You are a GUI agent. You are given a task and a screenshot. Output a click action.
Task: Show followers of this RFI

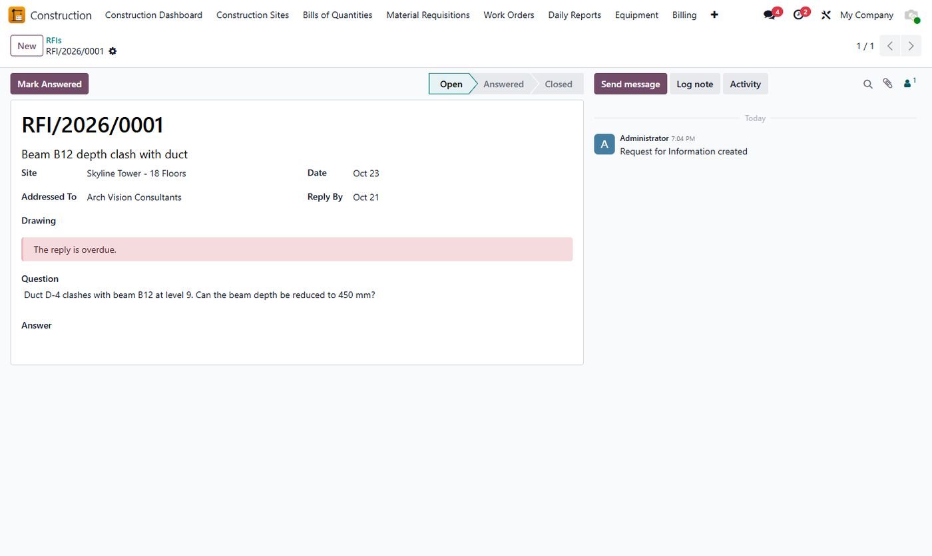(909, 83)
